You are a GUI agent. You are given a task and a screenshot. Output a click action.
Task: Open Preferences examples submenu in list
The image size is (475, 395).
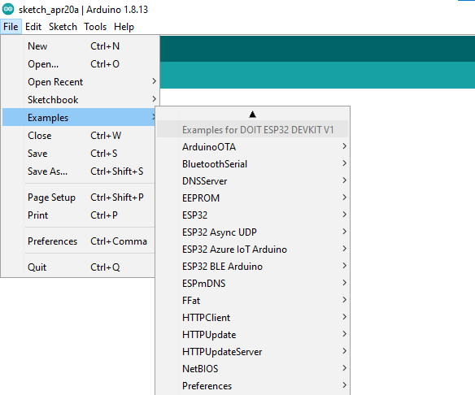253,385
